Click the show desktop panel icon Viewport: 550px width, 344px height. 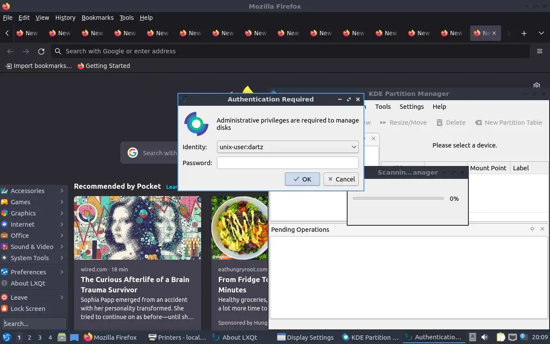[74, 338]
